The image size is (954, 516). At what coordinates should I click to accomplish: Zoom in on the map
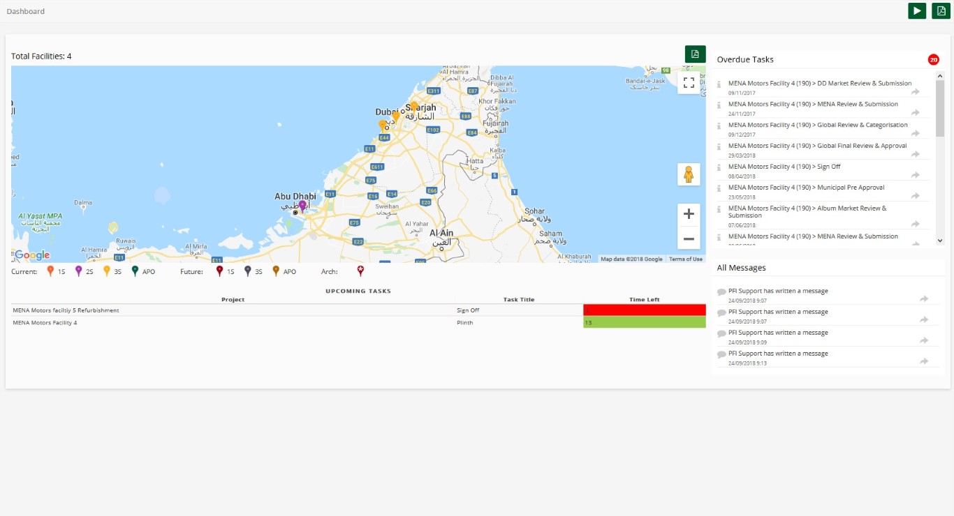coord(689,214)
